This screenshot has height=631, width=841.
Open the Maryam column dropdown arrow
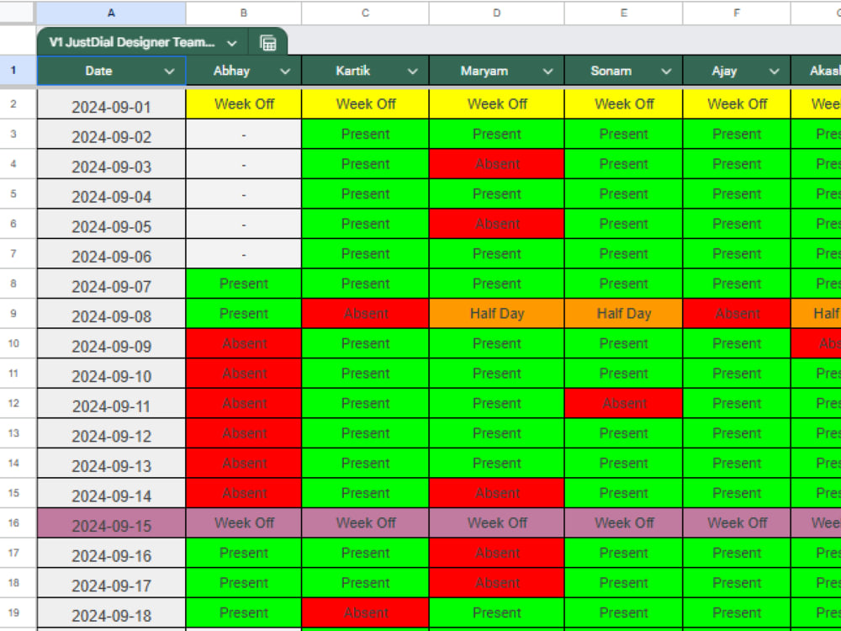click(547, 72)
